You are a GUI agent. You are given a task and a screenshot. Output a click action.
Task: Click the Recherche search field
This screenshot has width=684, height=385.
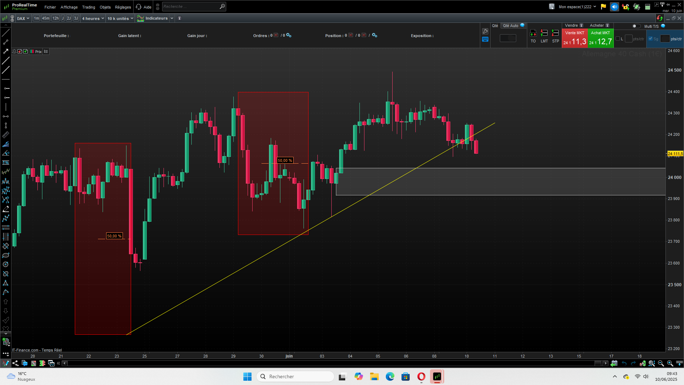[x=191, y=7]
